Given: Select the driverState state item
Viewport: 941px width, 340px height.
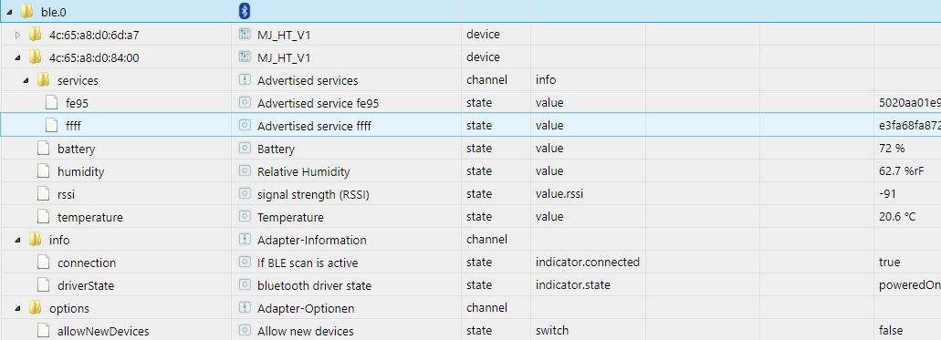Looking at the screenshot, I should click(86, 285).
